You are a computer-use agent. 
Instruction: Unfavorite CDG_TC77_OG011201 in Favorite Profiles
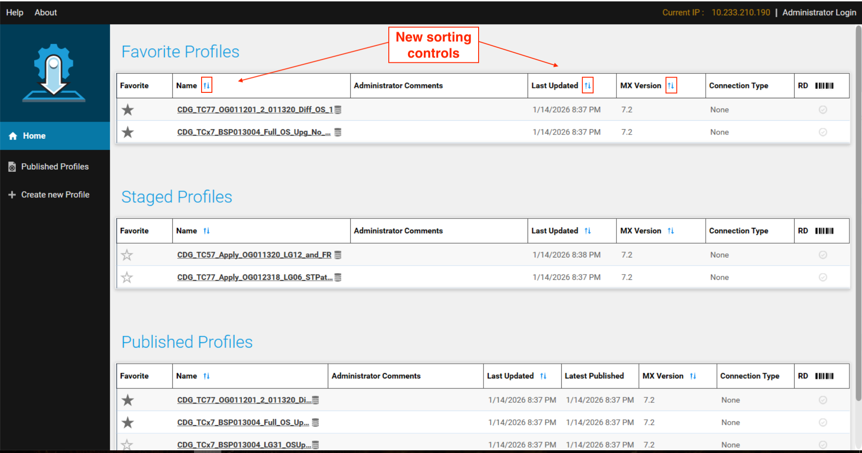coord(128,110)
